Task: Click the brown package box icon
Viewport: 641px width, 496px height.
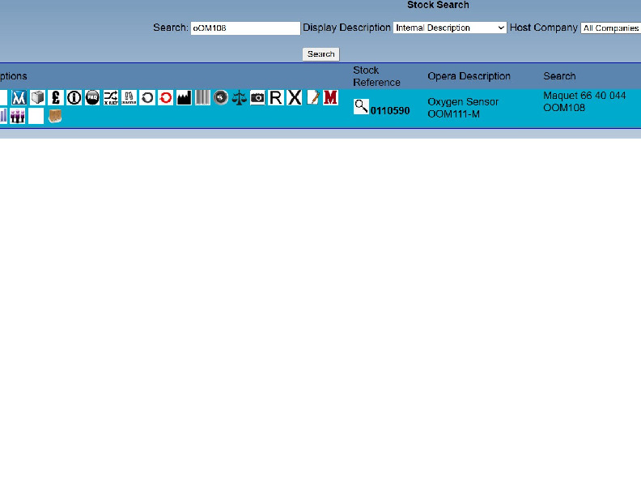Action: [55, 117]
